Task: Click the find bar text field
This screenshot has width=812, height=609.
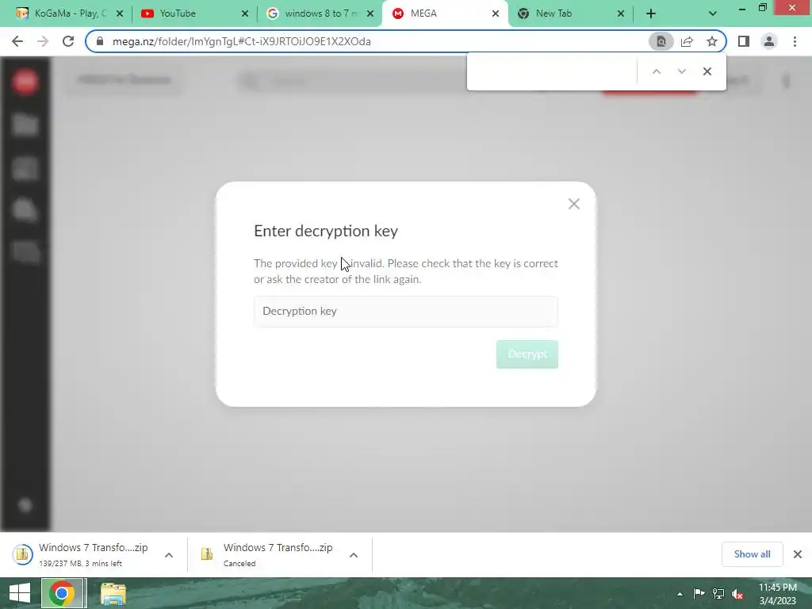Action: tap(552, 71)
